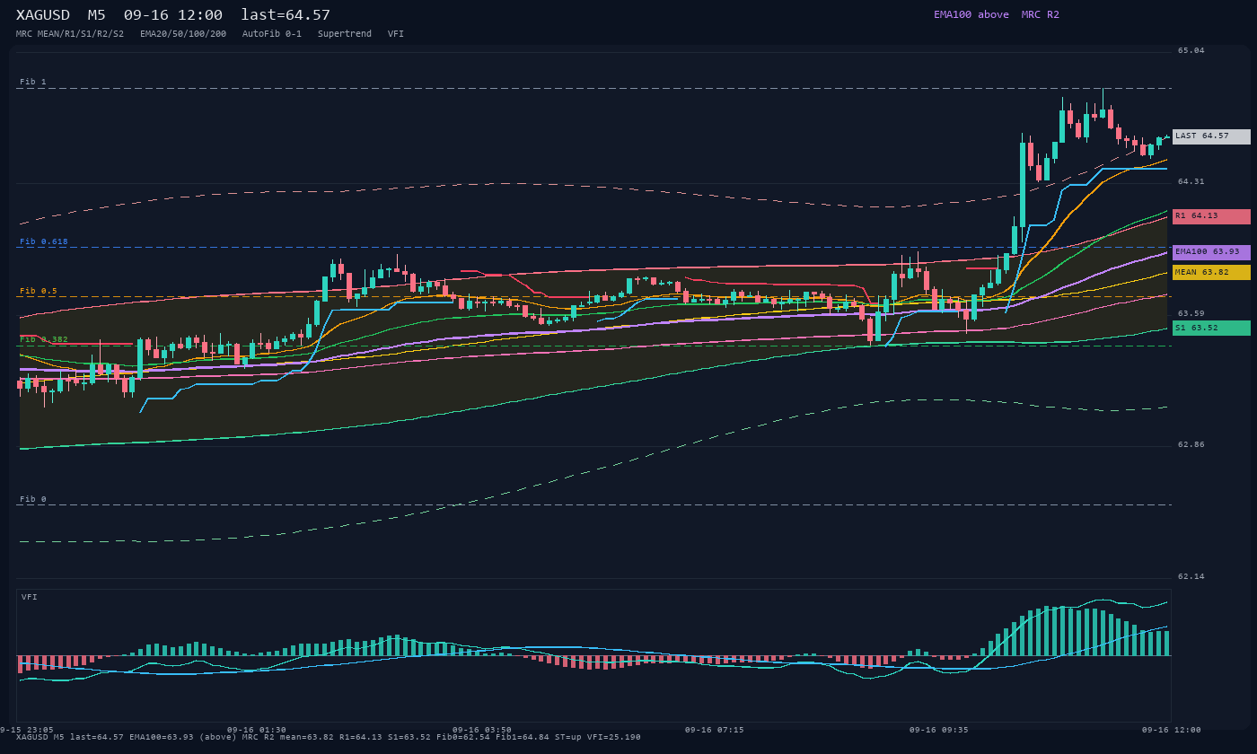Select the '09-16 12:00' label on the time axis
The height and width of the screenshot is (754, 1257).
tap(1171, 730)
